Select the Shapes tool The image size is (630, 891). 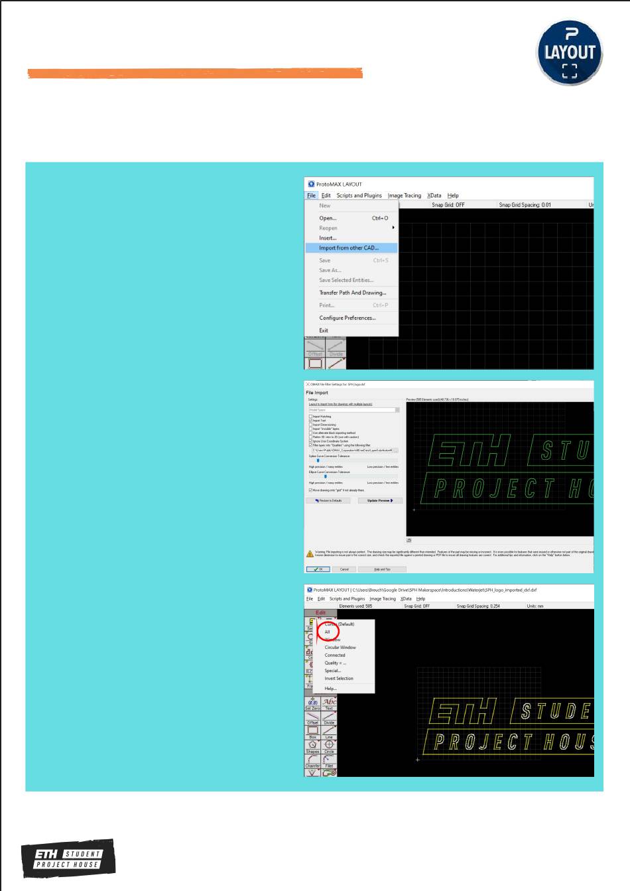[312, 747]
